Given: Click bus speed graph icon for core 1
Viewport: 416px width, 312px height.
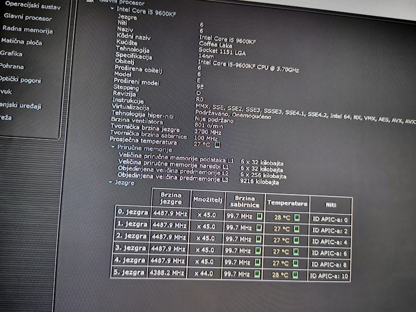Looking at the screenshot, I should pyautogui.click(x=258, y=228).
